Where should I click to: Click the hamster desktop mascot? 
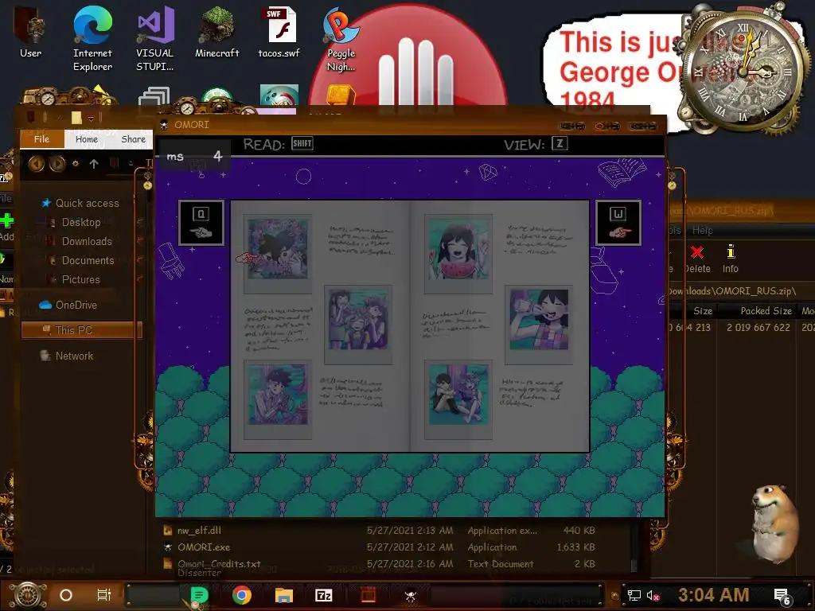point(774,523)
